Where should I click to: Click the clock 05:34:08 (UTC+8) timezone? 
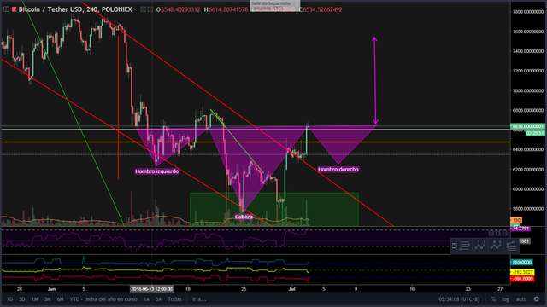[459, 299]
